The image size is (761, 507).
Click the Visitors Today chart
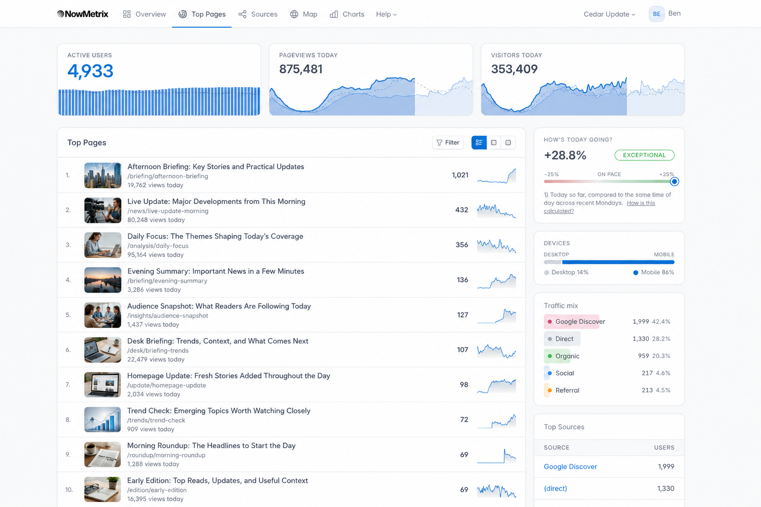pyautogui.click(x=583, y=96)
